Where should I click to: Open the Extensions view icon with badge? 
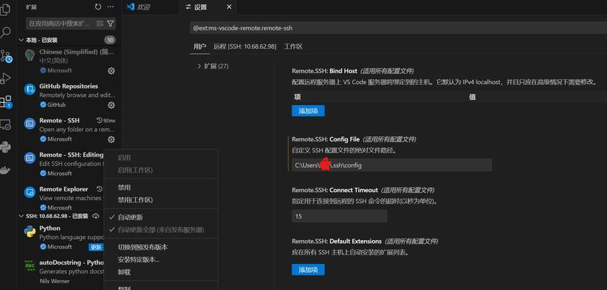coord(6,101)
